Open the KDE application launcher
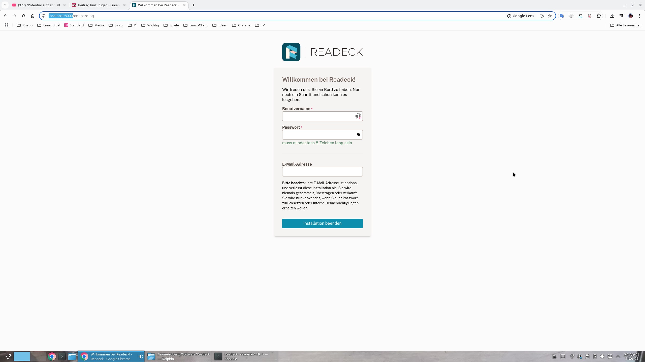645x362 pixels. point(8,356)
